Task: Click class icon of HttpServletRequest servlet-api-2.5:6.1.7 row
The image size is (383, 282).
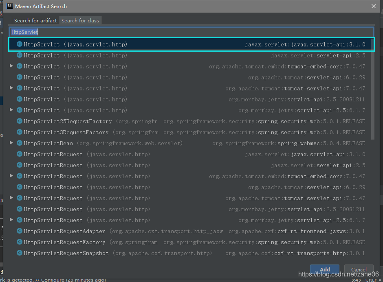Action: pos(20,220)
